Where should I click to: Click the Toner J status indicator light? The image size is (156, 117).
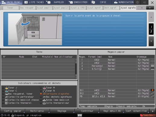point(3,88)
